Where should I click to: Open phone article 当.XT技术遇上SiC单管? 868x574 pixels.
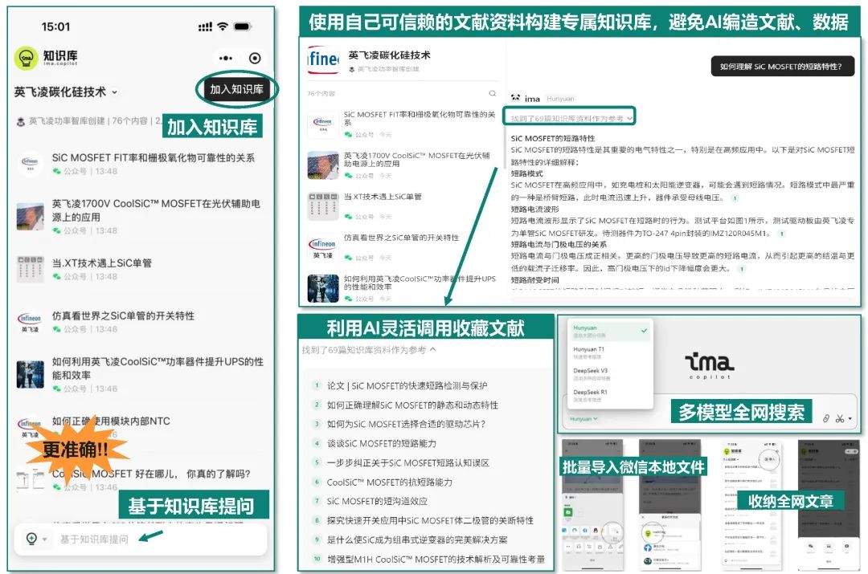click(x=102, y=263)
